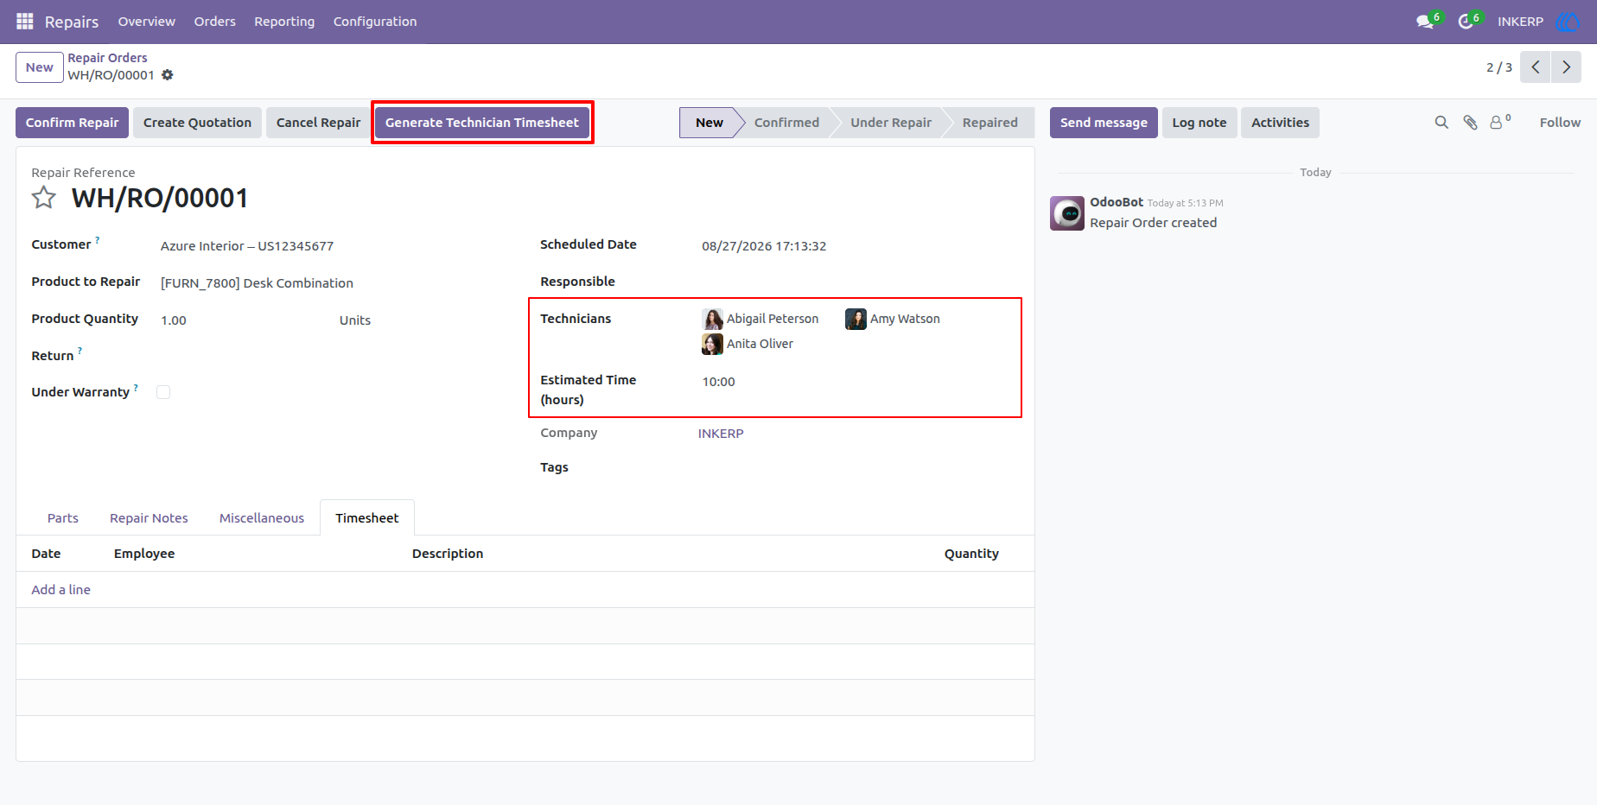The width and height of the screenshot is (1597, 805).
Task: Open the gear actions menu beside WH/RO/00001
Action: [x=168, y=75]
